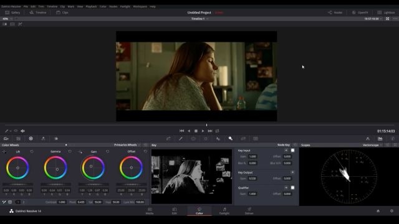Show the Scopes palette icon
This screenshot has width=399, height=224.
click(x=380, y=138)
